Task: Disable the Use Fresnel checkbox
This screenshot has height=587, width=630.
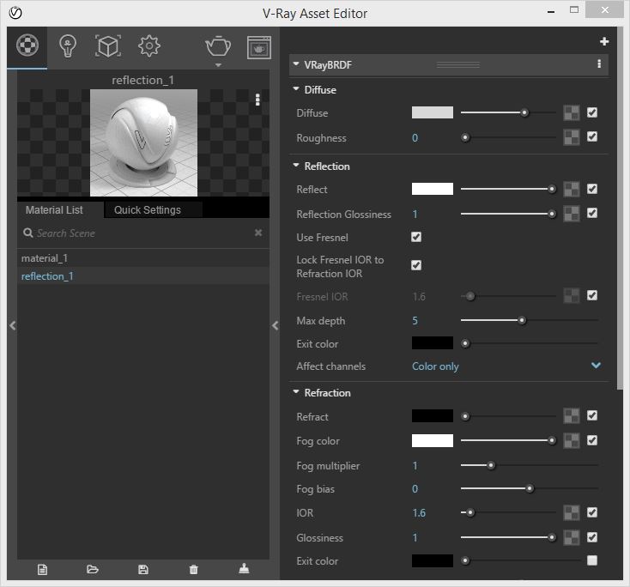Action: point(416,237)
